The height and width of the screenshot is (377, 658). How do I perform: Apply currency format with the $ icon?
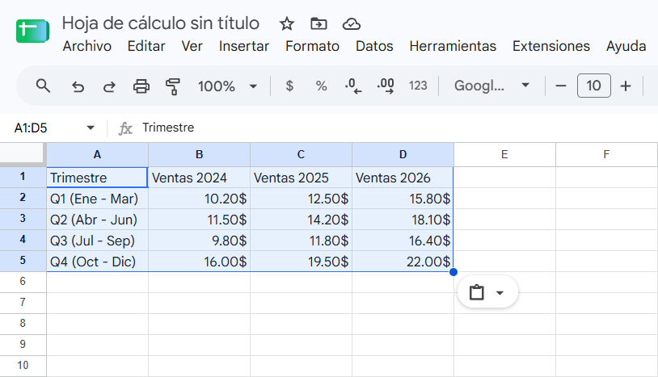[289, 86]
